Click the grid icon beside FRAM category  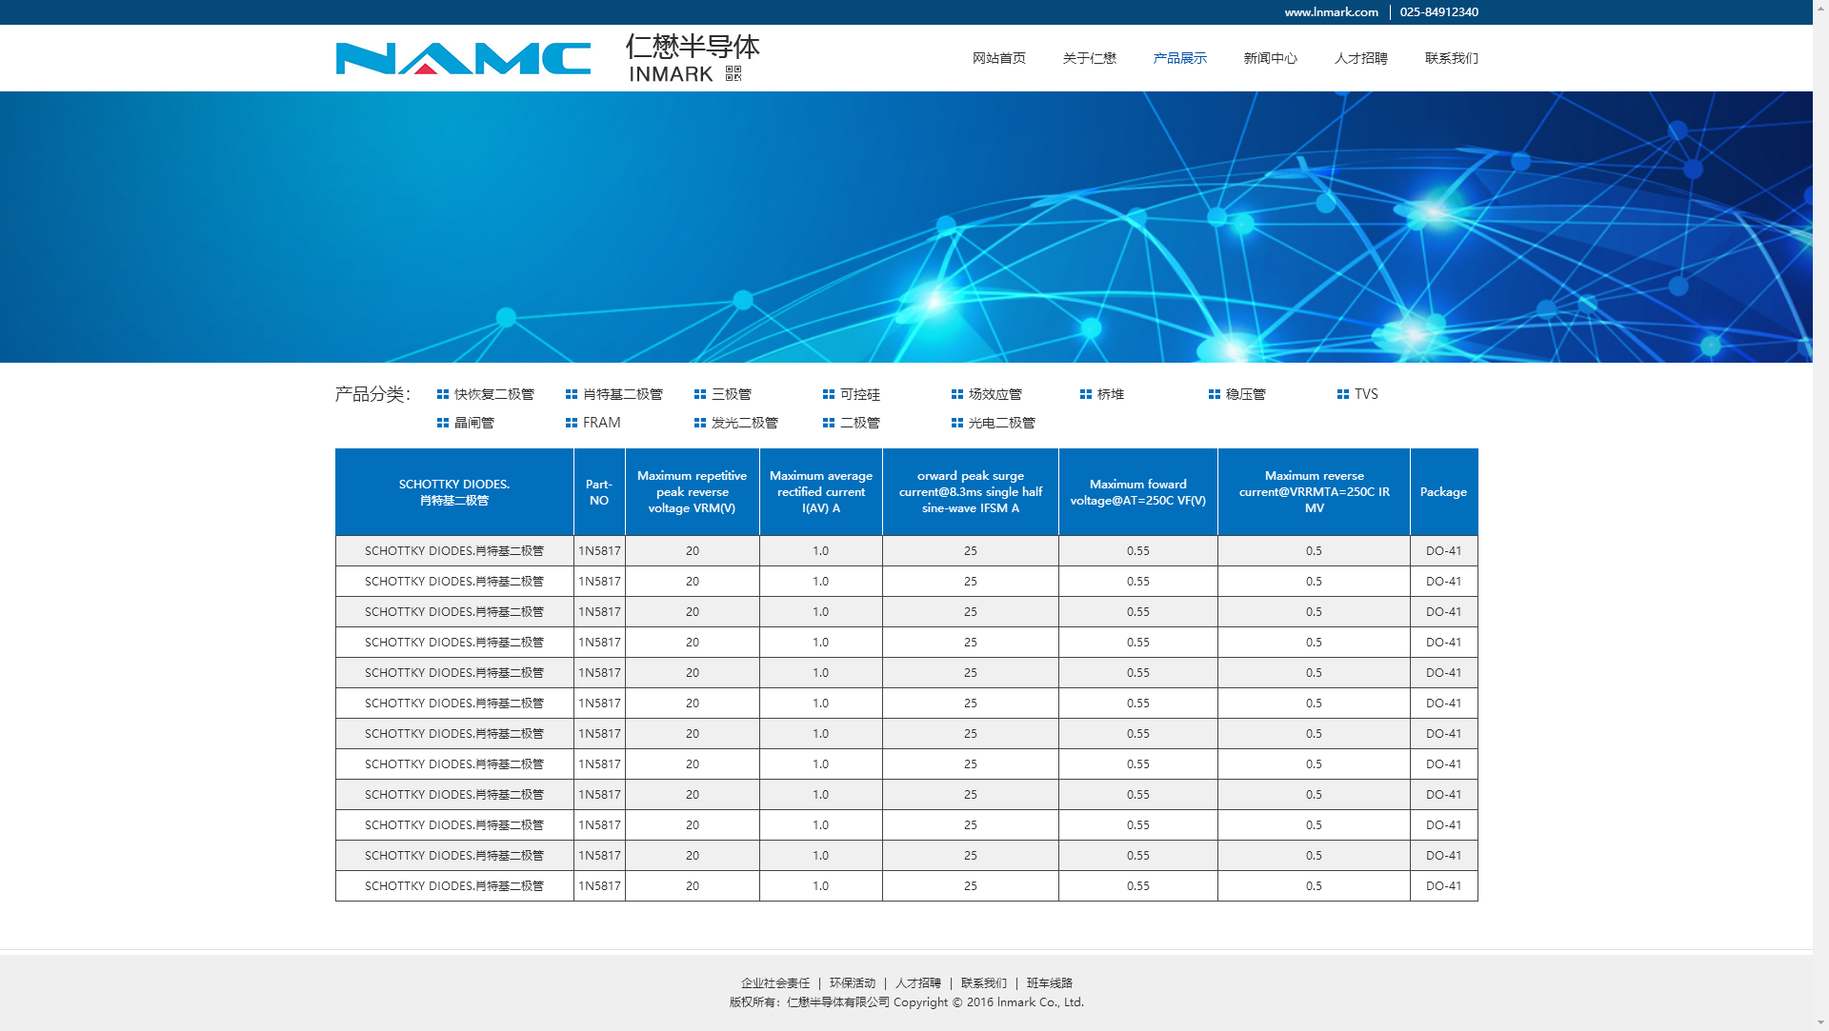(x=572, y=423)
